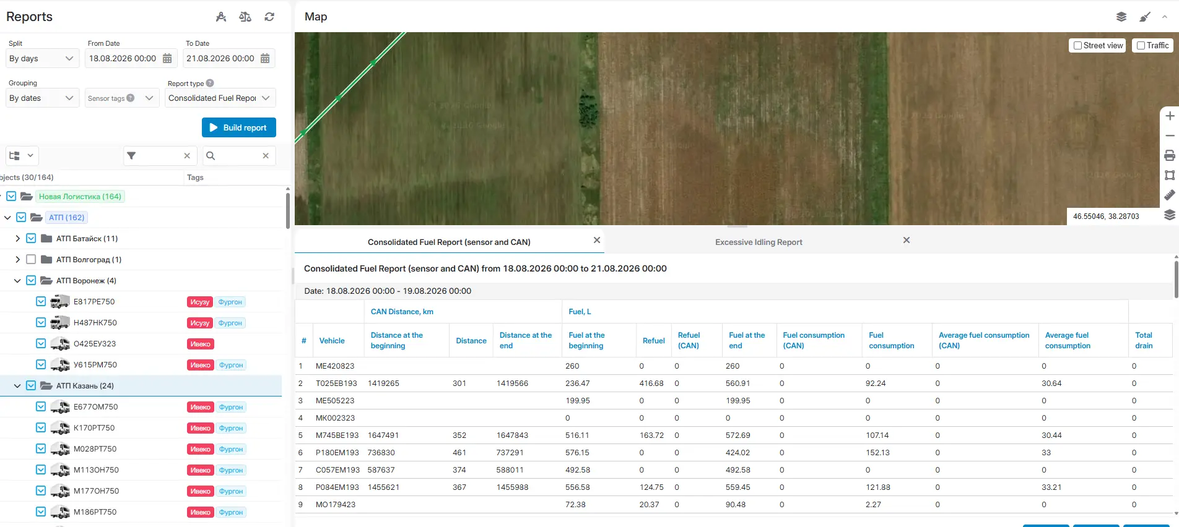The width and height of the screenshot is (1179, 527).
Task: Expand the АТП Батайск tree group
Action: (17, 238)
